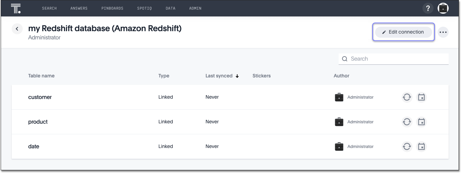
Task: Open schedule calendar for customer table
Action: click(421, 97)
